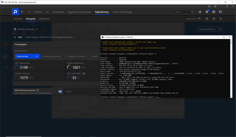236x137 pixels.
Task: Go back with the left arrow
Action: click(22, 12)
